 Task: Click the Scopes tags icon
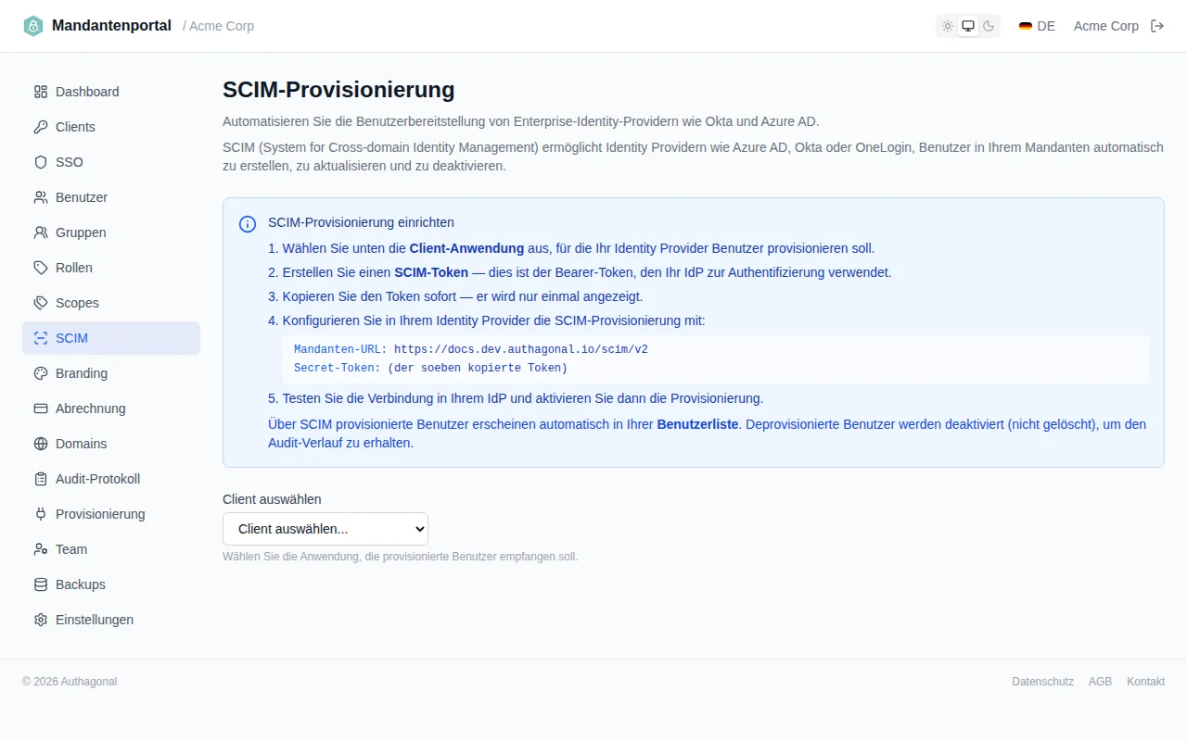41,303
